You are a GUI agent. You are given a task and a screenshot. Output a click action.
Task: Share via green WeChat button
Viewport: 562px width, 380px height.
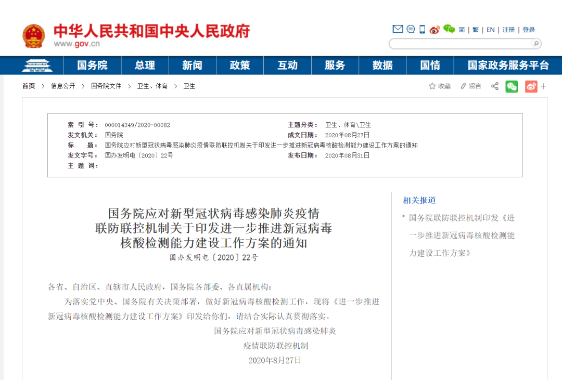tap(512, 86)
